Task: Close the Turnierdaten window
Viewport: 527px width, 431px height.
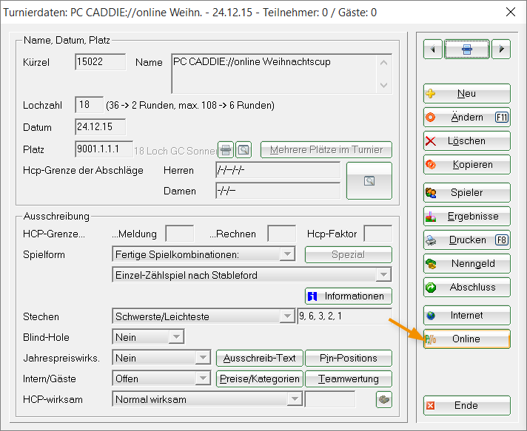Action: [511, 12]
